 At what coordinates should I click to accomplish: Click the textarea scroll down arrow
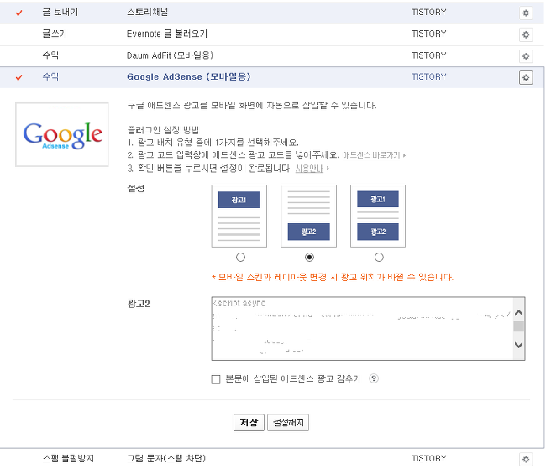point(518,345)
